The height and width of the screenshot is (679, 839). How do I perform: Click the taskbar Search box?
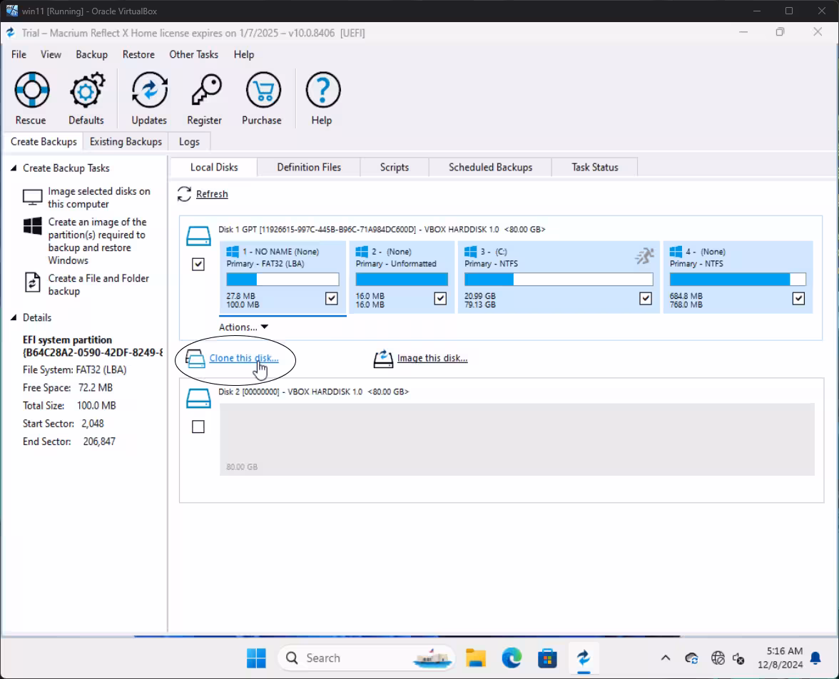click(x=366, y=658)
